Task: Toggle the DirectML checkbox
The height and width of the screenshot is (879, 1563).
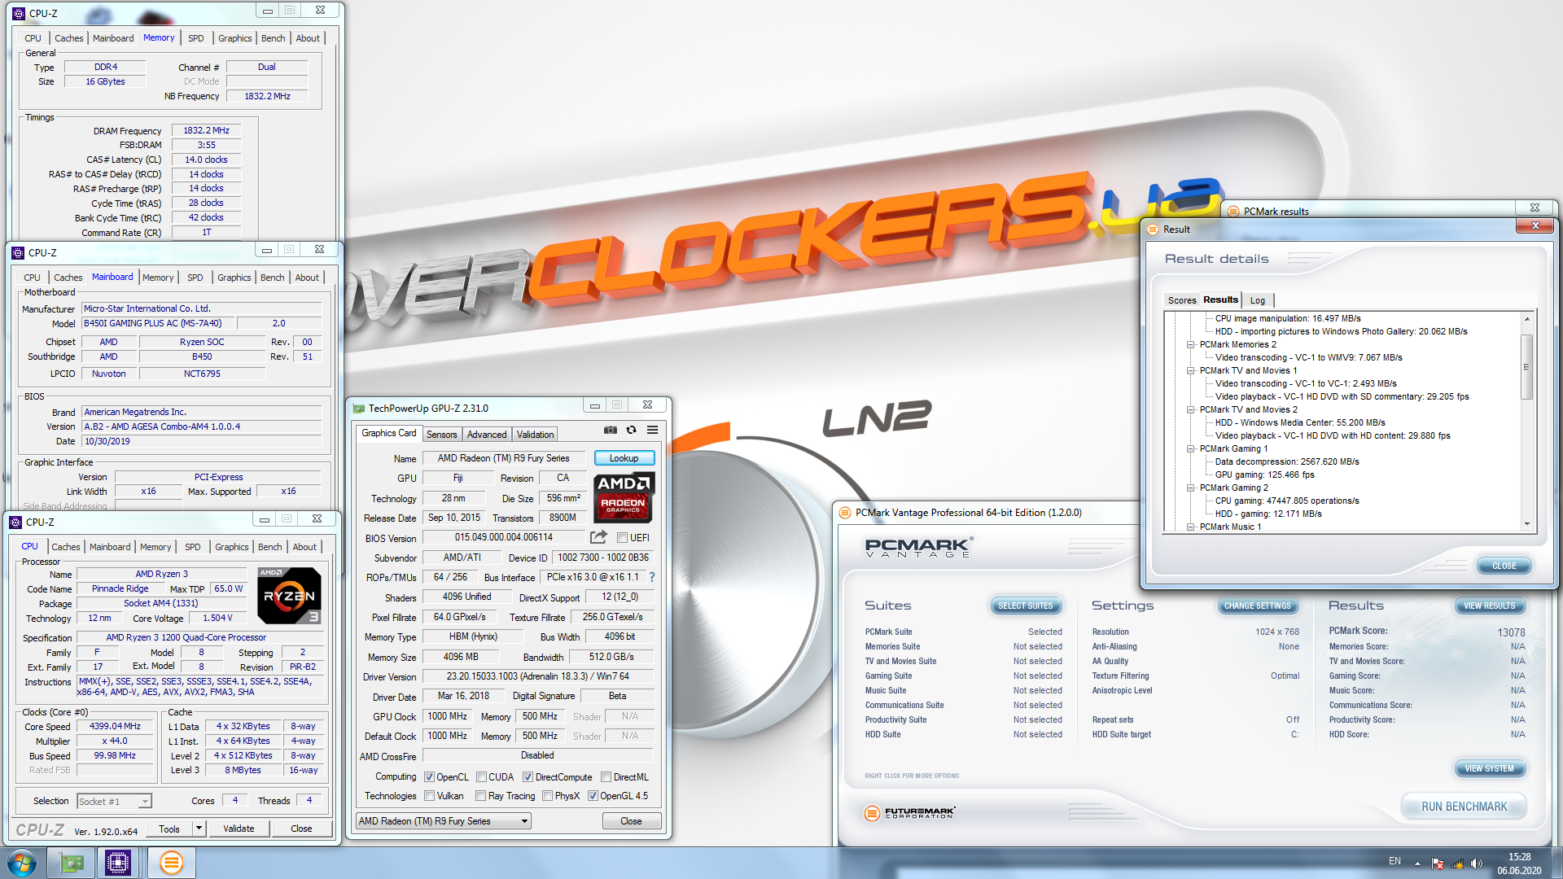Action: coord(606,777)
